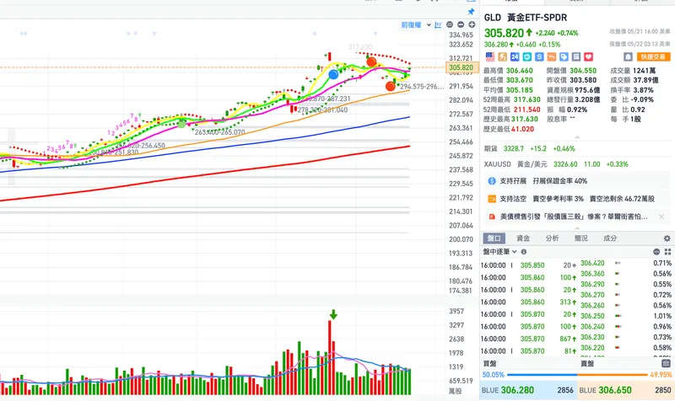The height and width of the screenshot is (401, 675).
Task: Switch to the 資金 tab
Action: coord(523,238)
